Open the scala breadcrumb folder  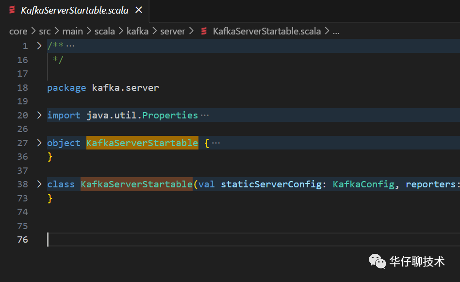point(104,31)
